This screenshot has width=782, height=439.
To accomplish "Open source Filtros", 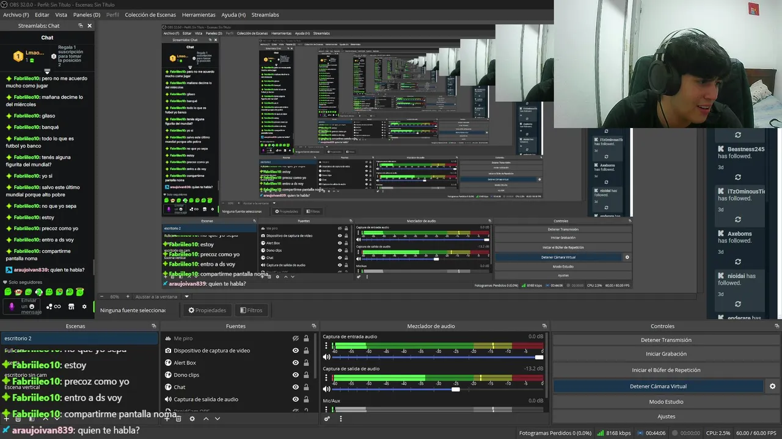I will [251, 310].
